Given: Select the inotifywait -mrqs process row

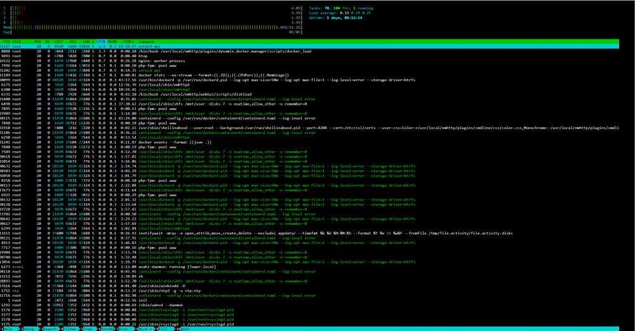Looking at the screenshot, I should click(x=309, y=233).
